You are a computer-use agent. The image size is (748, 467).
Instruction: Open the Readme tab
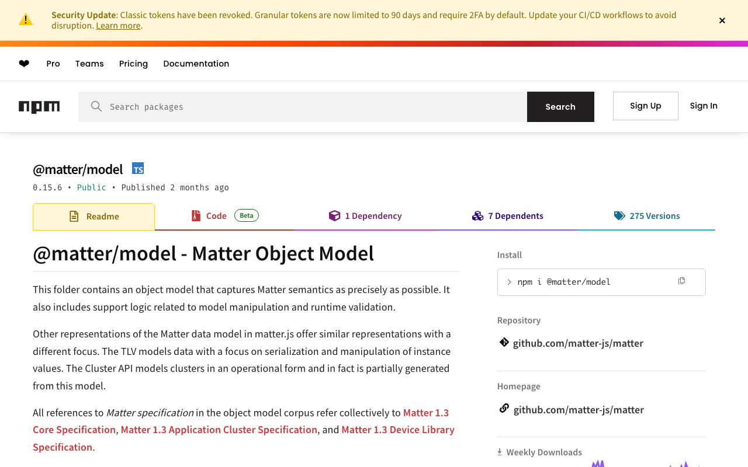pos(94,217)
